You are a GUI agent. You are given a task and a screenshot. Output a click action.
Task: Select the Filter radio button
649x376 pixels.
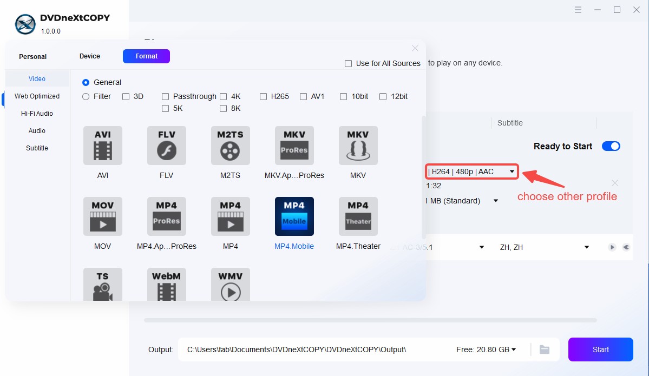86,96
